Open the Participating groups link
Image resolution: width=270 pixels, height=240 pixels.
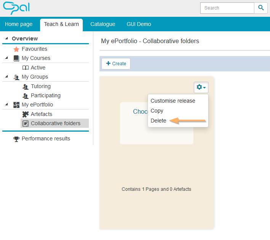pos(45,95)
